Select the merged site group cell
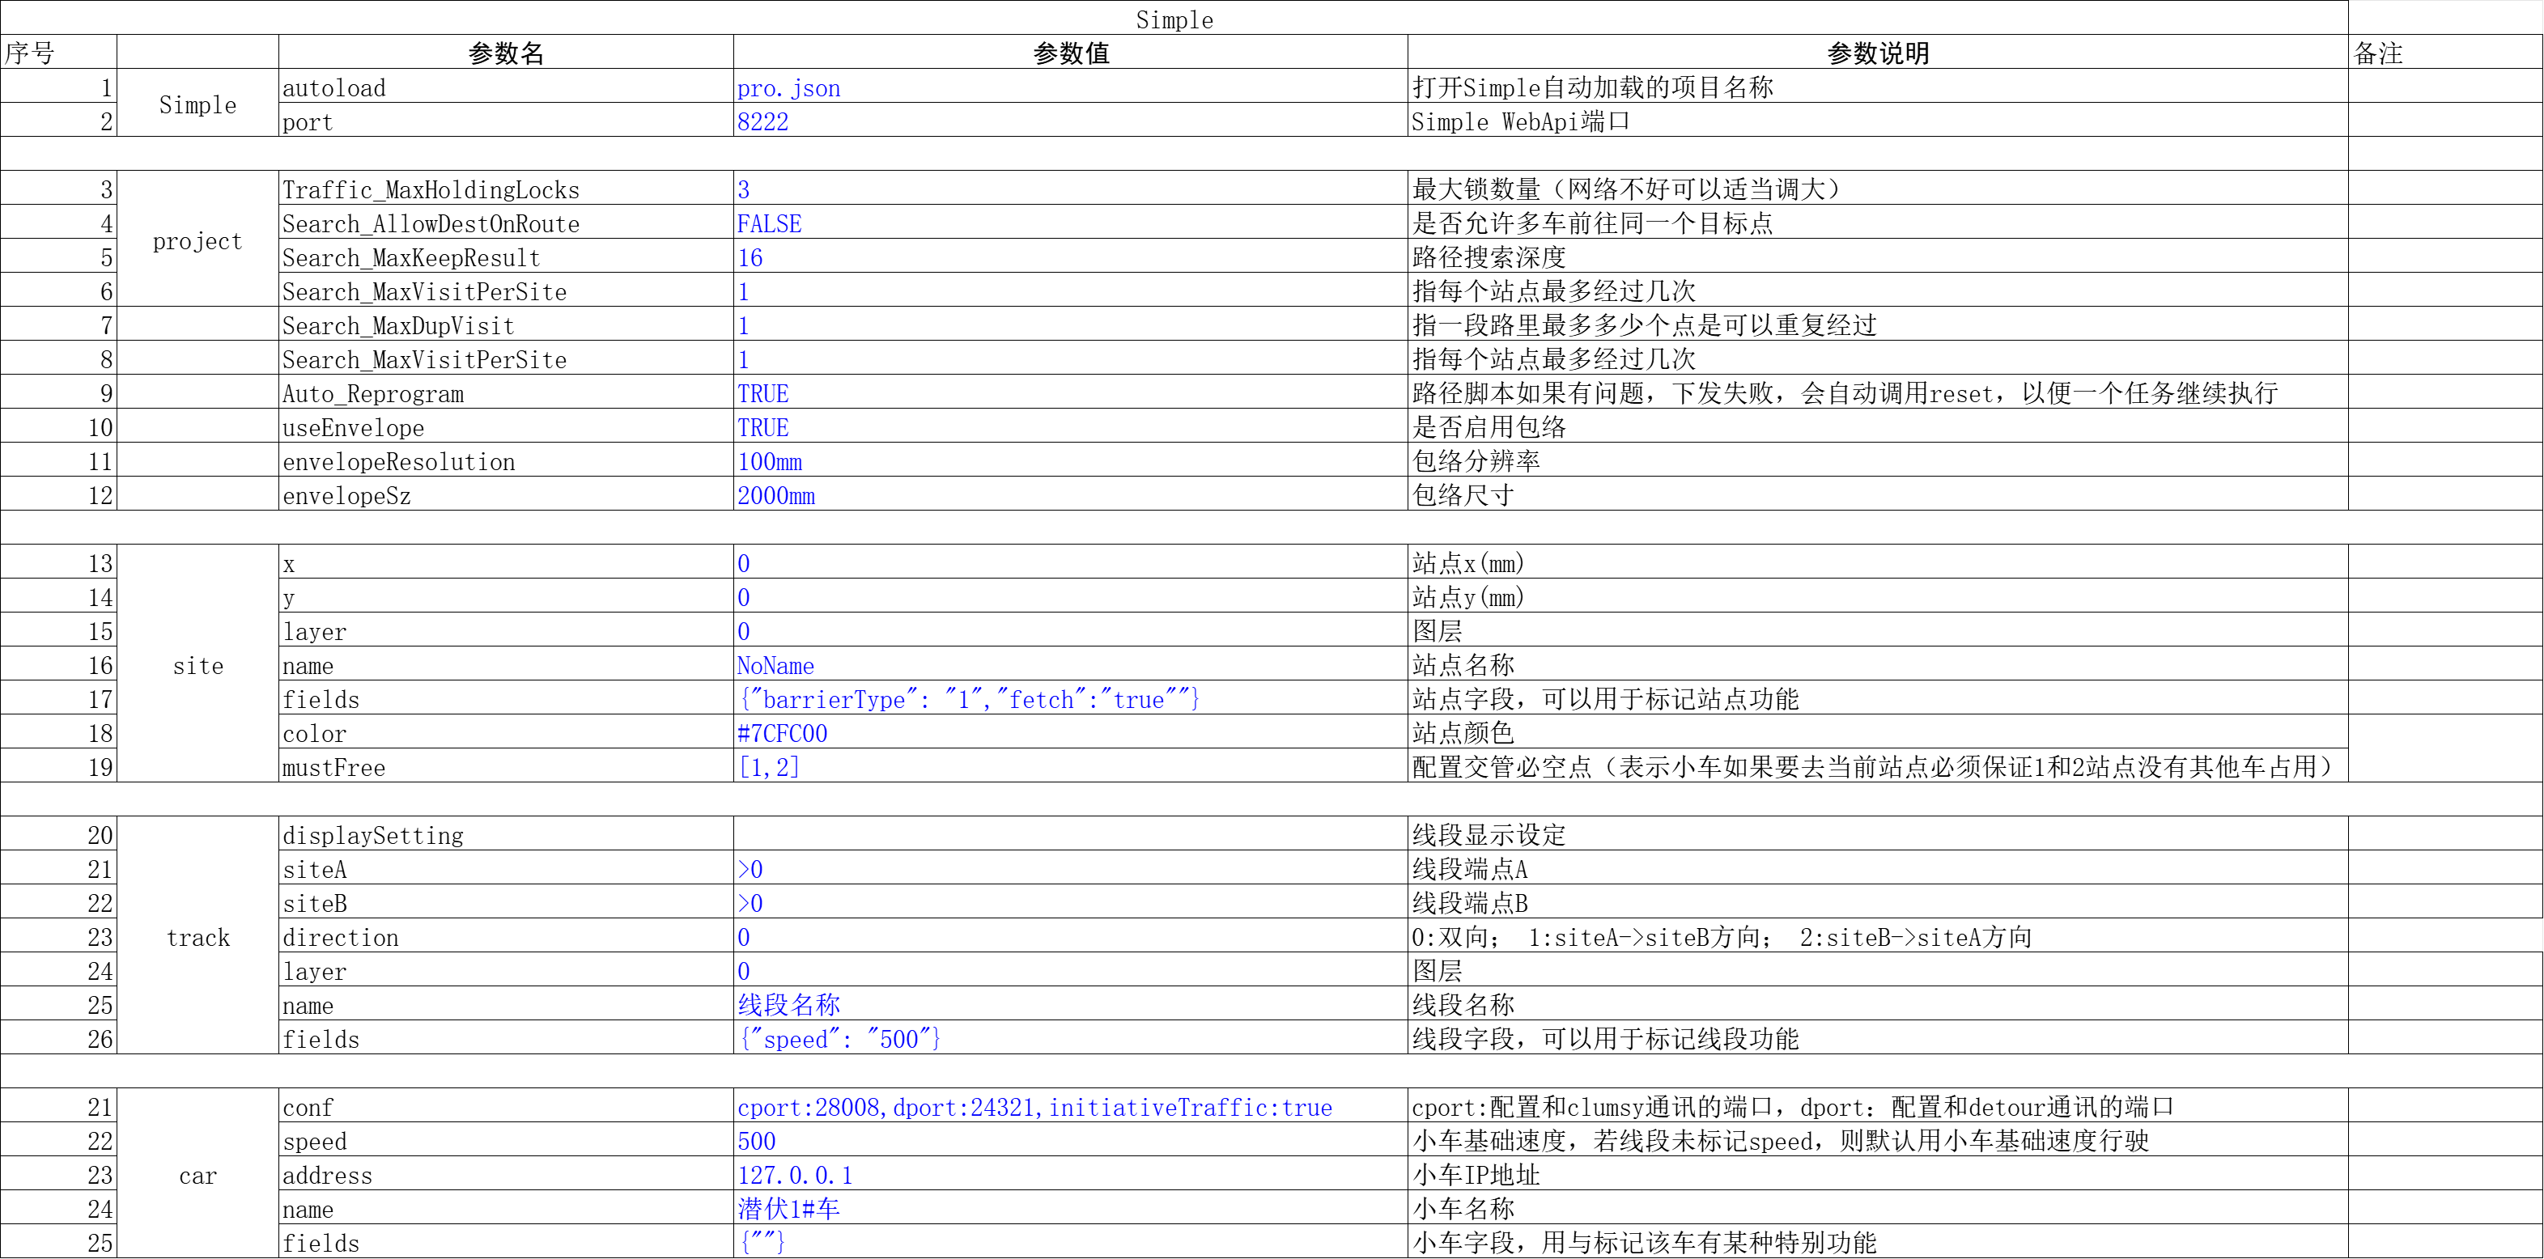This screenshot has width=2544, height=1259. coord(197,666)
